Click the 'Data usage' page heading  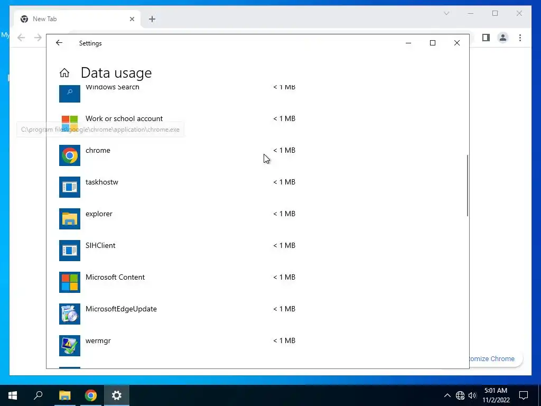(x=116, y=73)
